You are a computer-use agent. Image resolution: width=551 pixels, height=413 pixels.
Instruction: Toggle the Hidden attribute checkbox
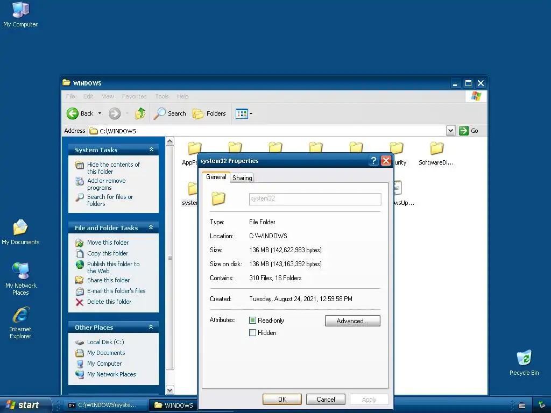point(252,332)
